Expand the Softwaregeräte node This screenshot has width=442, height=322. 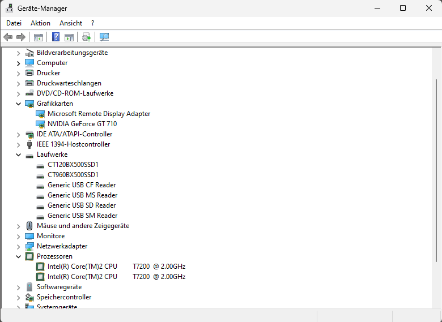(18, 287)
